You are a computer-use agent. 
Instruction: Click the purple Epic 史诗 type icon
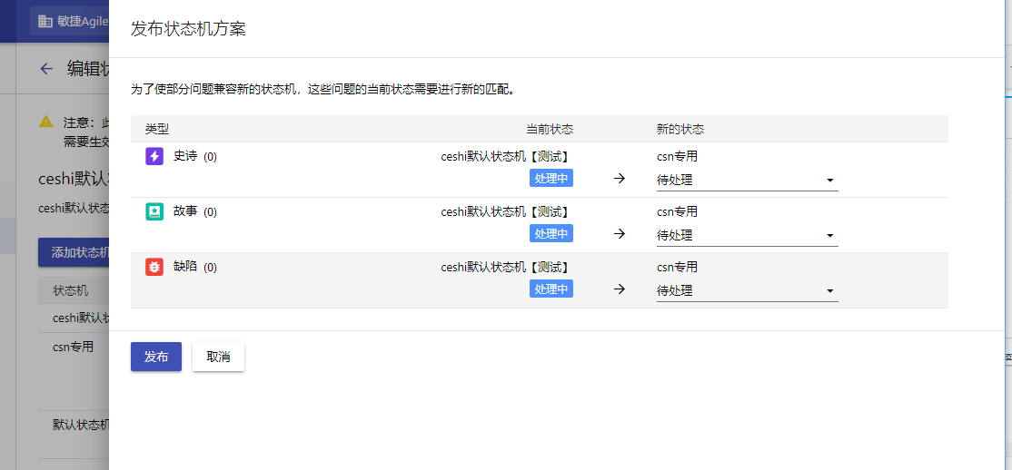click(x=154, y=156)
